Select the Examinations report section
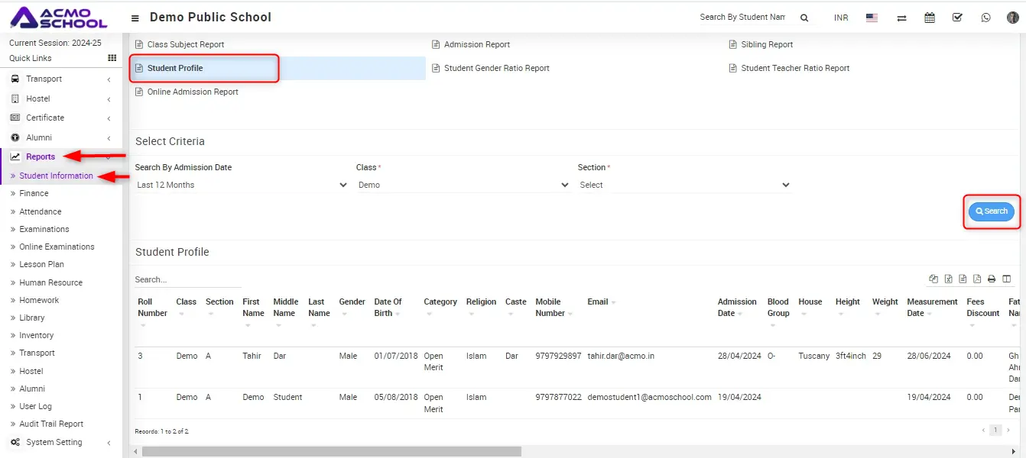 pos(44,229)
